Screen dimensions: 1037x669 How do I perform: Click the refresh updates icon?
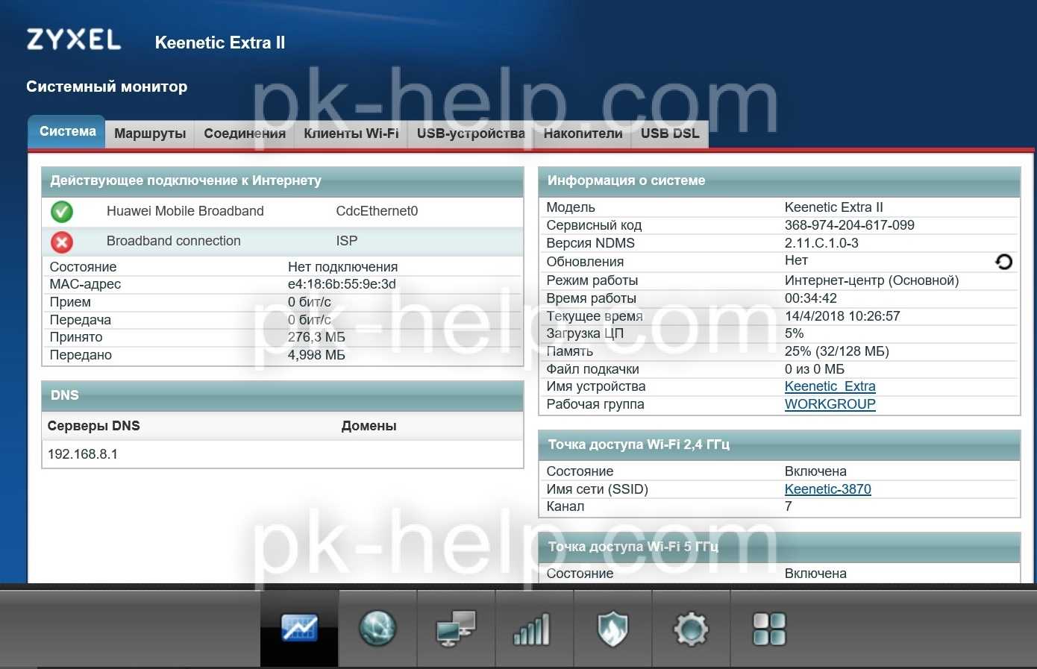point(1003,262)
